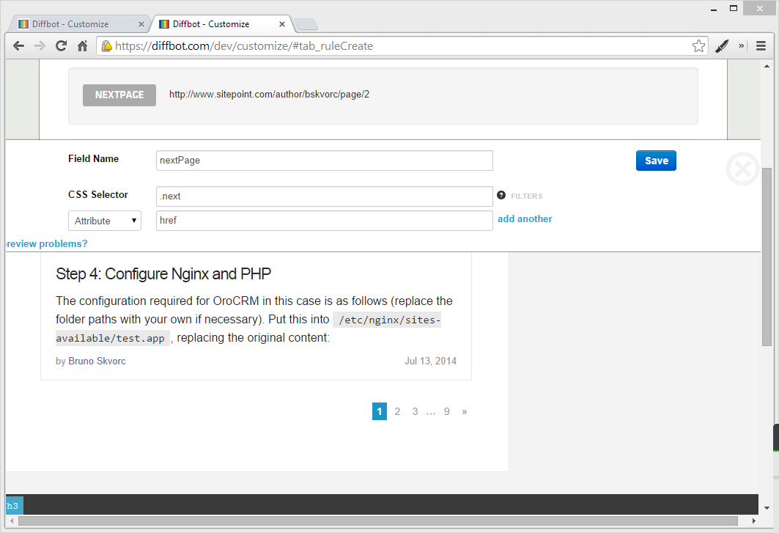The width and height of the screenshot is (779, 533).
Task: Click the browser home icon
Action: [83, 45]
